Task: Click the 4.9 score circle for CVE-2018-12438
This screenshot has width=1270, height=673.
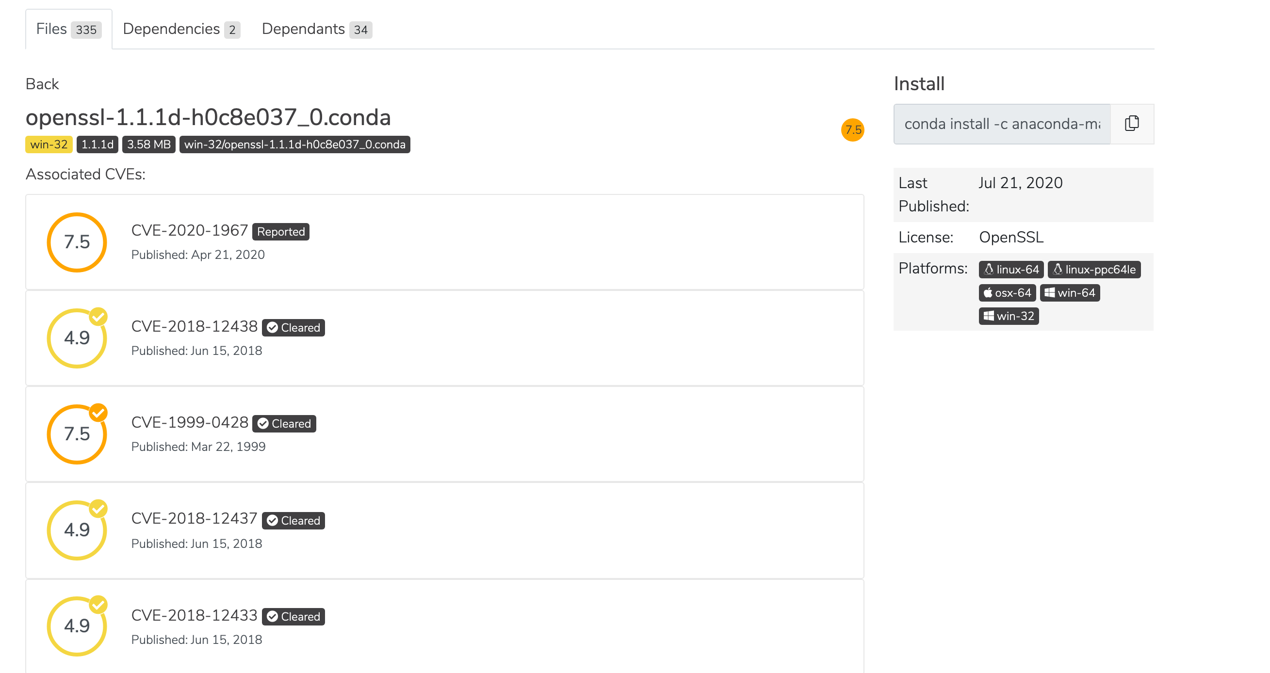Action: coord(77,338)
